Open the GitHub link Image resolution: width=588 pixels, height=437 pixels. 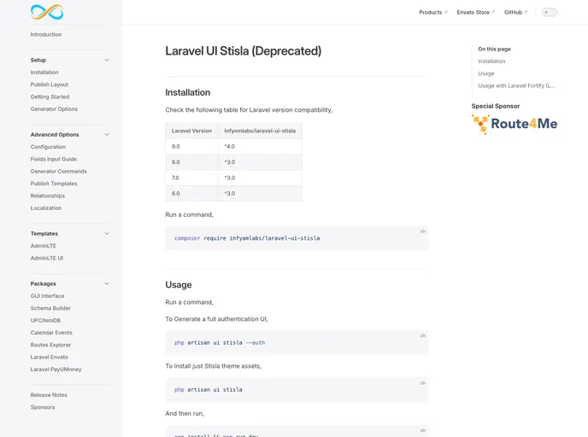click(515, 12)
